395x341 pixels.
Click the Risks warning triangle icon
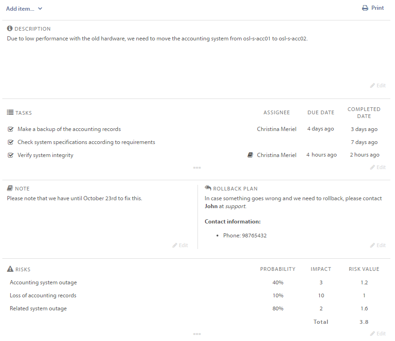point(10,269)
